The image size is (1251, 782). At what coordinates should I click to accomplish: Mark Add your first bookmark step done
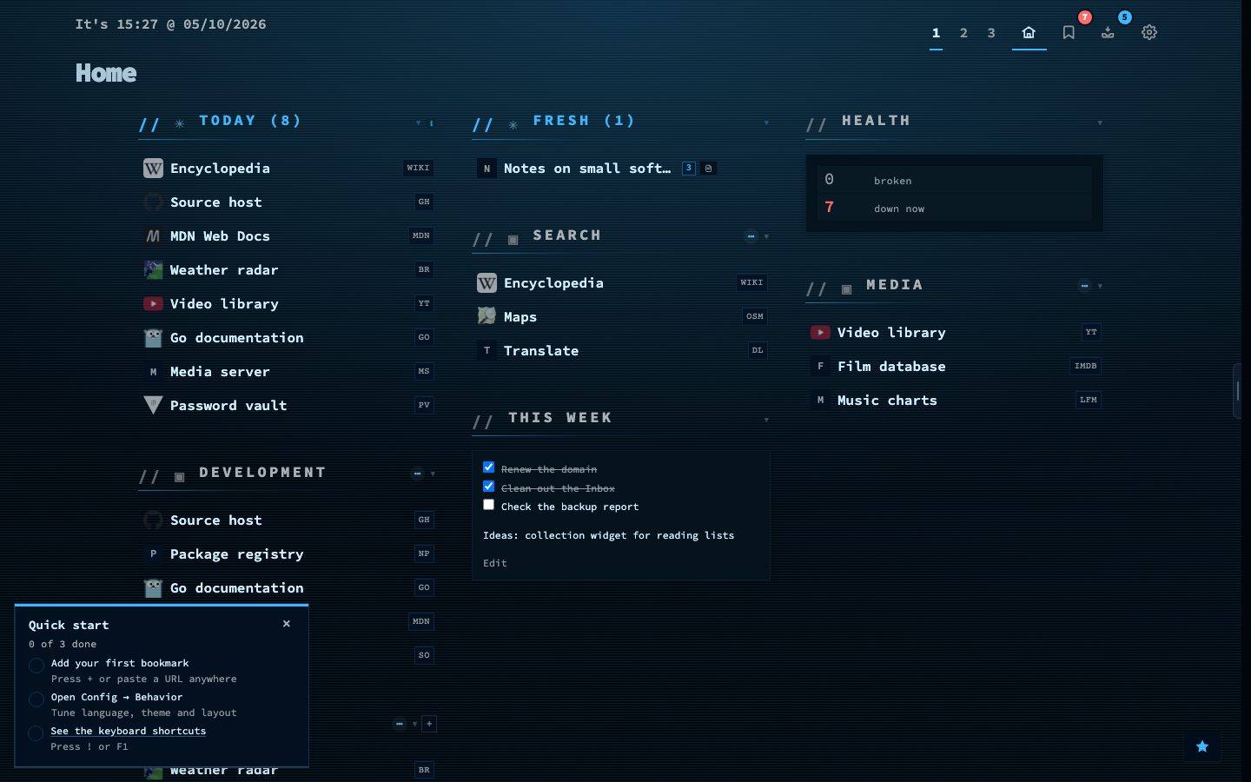tap(36, 666)
